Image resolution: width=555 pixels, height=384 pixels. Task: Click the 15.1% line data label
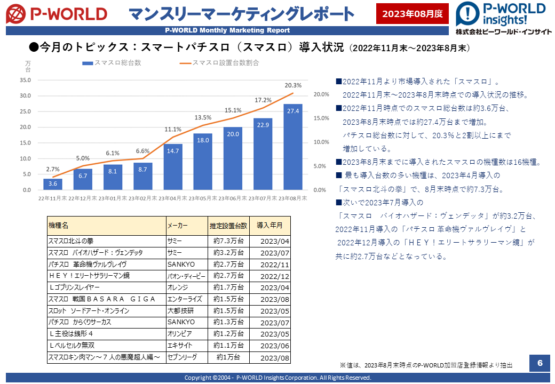(x=233, y=110)
